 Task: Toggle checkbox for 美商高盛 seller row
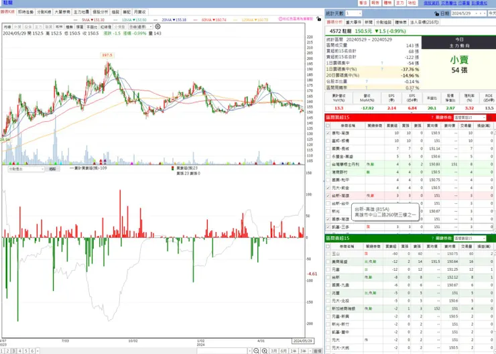[x=328, y=262]
